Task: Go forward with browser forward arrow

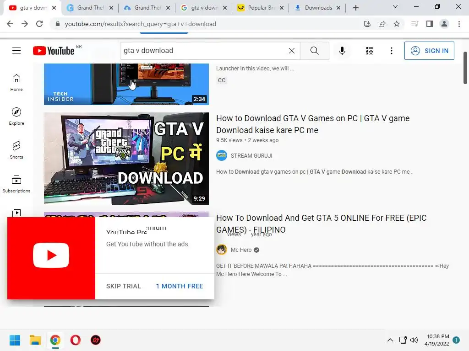Action: (x=25, y=24)
